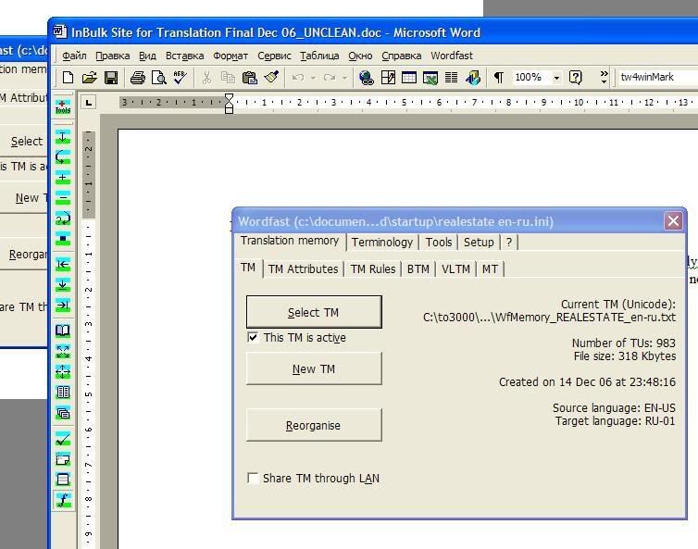Click the Reorganise button
698x549 pixels.
point(314,425)
